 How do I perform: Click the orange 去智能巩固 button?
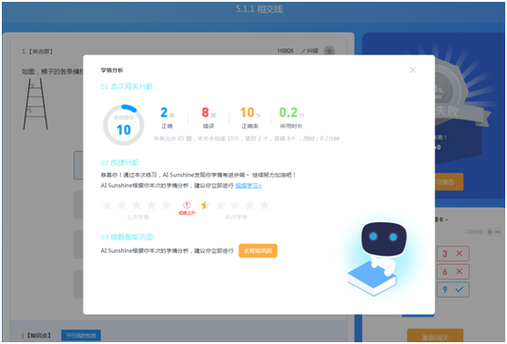(x=258, y=250)
